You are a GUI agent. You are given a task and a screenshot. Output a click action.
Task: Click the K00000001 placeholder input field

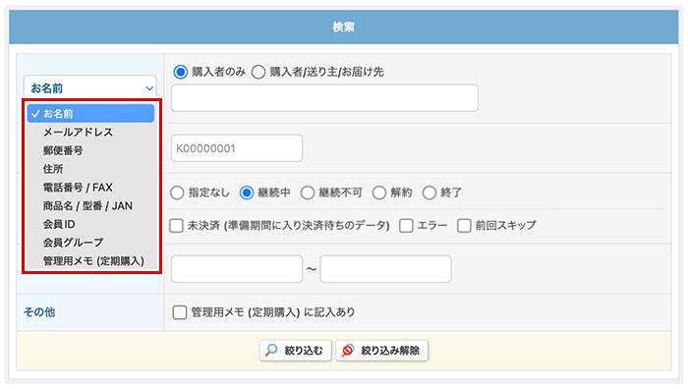tap(237, 148)
